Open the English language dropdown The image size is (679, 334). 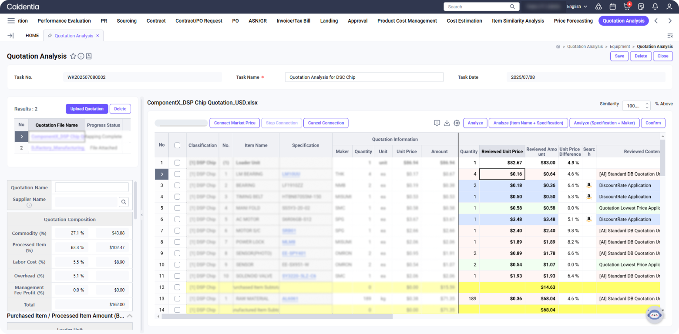(x=577, y=7)
